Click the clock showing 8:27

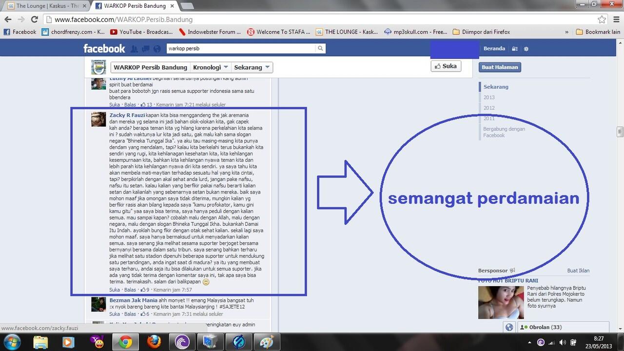pyautogui.click(x=599, y=338)
